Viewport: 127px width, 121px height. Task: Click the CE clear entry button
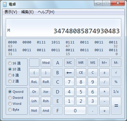[81, 72]
